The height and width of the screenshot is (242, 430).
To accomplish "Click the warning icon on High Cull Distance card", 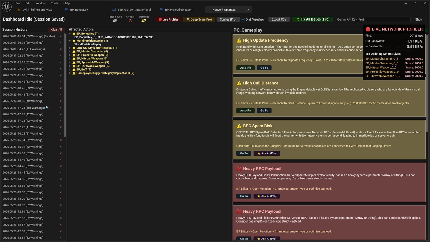I will click(239, 83).
